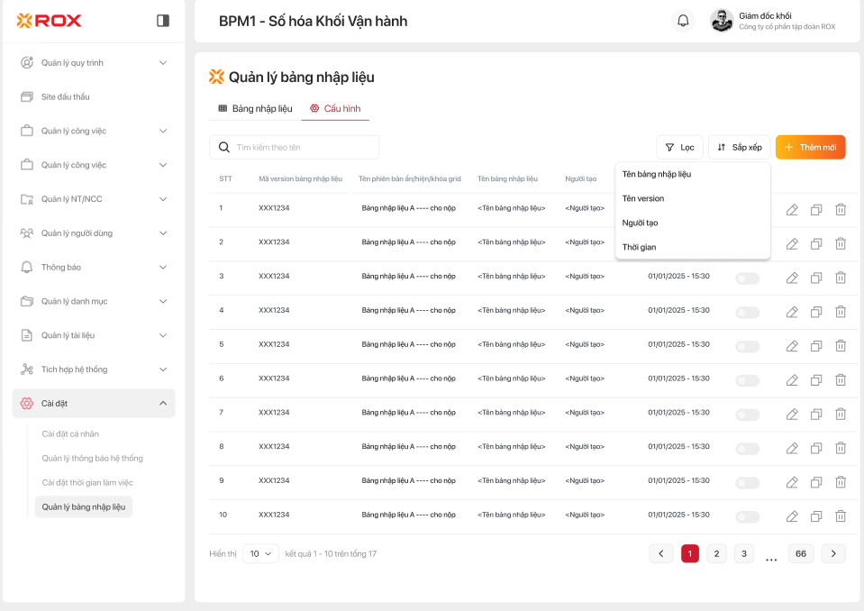
Task: Collapse the sidebar using panel icon
Action: tap(163, 21)
